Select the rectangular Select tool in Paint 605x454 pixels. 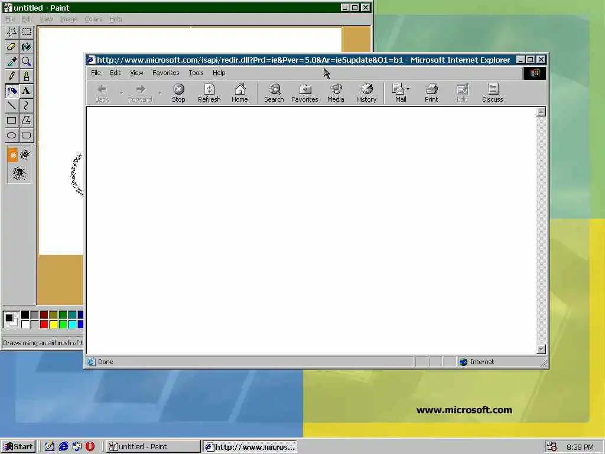(26, 32)
